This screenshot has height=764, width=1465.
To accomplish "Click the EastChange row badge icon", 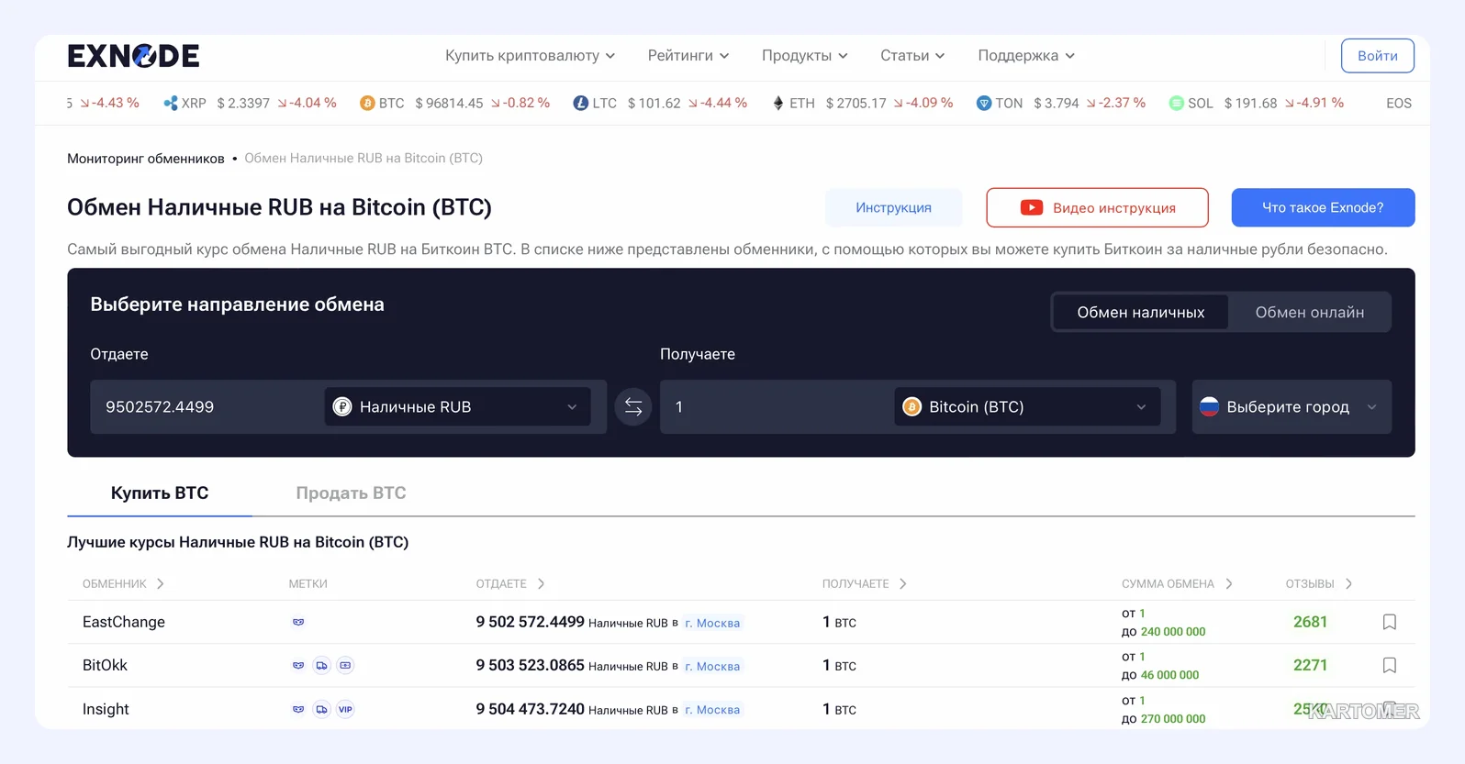I will [298, 622].
